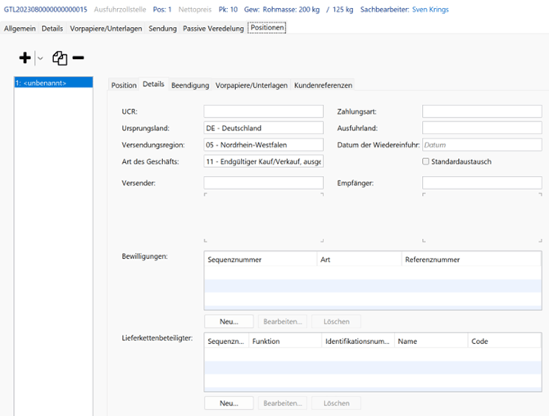549x416 pixels.
Task: Open position's Vorpapiere/Unterlagen sub-tab
Action: 252,85
